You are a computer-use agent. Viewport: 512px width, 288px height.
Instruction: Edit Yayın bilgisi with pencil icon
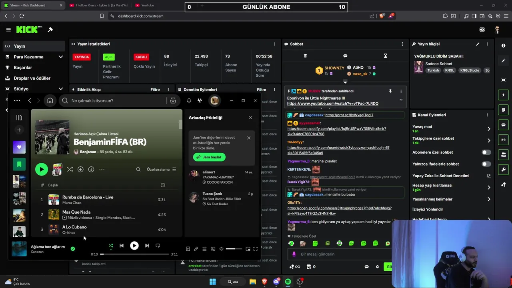[478, 44]
